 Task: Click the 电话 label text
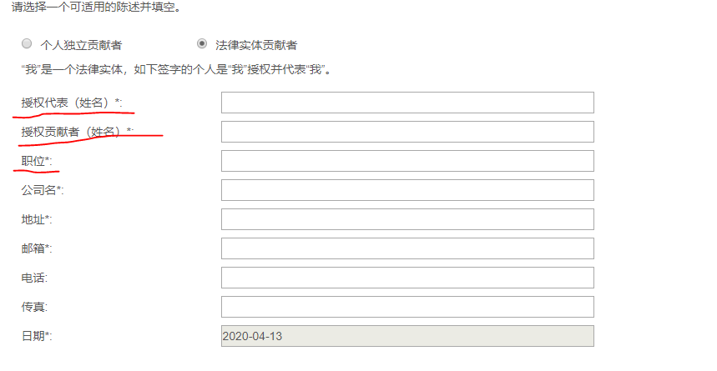coord(34,278)
